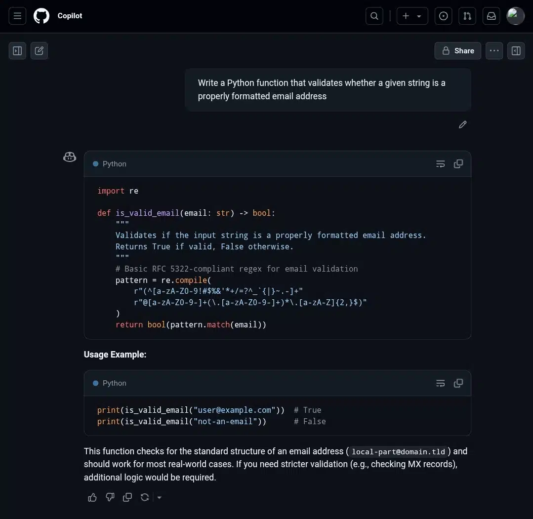Click the 'Usage Example:' heading

pos(115,354)
